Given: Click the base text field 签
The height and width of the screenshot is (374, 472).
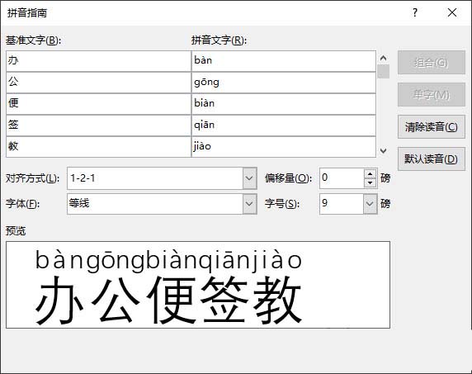Looking at the screenshot, I should (x=98, y=125).
